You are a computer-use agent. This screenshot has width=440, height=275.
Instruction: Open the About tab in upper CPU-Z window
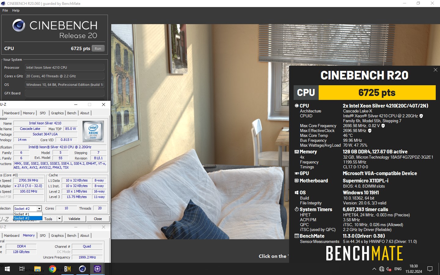(x=85, y=113)
